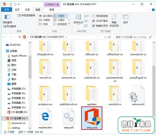Enable the item check boxes (项目复选框) option

coord(93,16)
